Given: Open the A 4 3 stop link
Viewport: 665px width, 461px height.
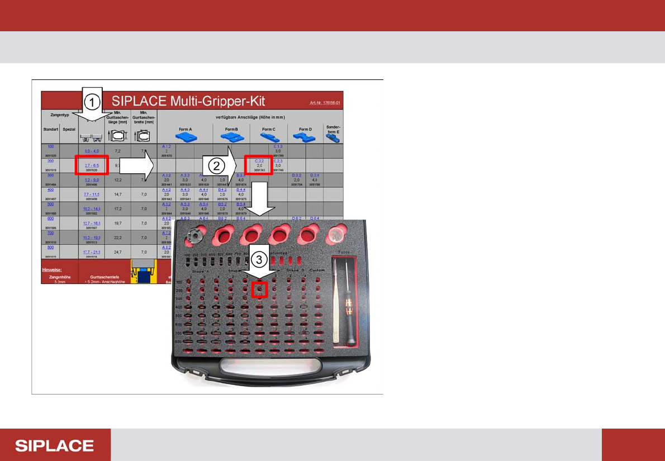Looking at the screenshot, I should [x=185, y=189].
